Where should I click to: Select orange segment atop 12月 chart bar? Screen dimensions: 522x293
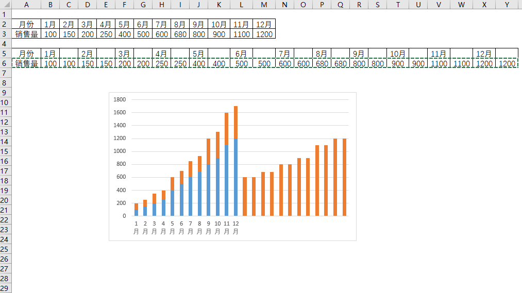(235, 122)
